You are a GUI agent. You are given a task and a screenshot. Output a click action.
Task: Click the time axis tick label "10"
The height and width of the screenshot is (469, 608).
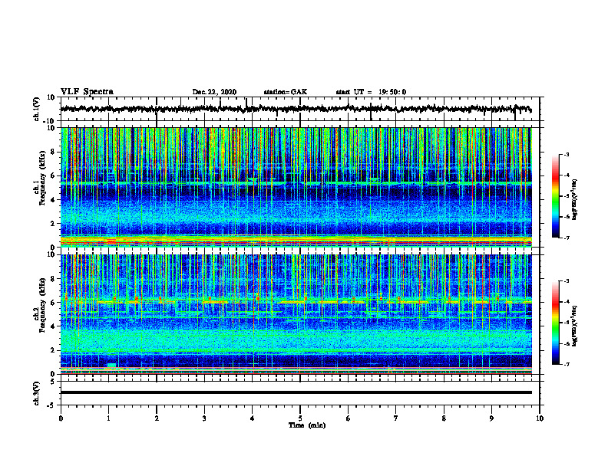tap(540, 418)
